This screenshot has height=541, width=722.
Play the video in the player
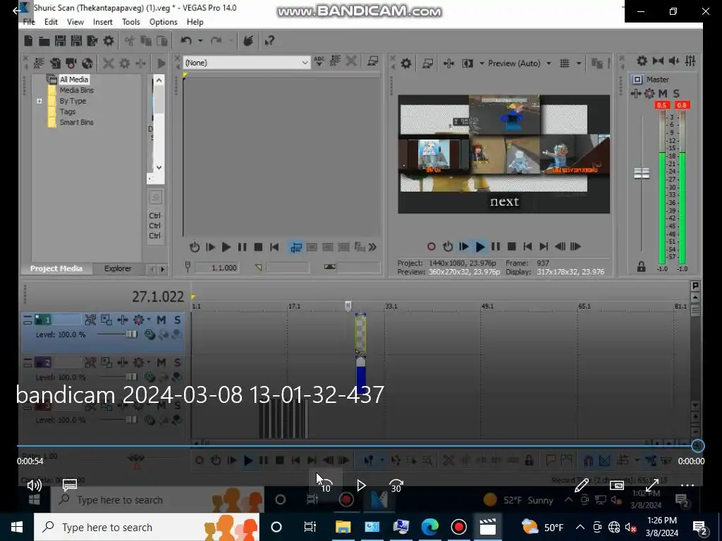click(361, 485)
